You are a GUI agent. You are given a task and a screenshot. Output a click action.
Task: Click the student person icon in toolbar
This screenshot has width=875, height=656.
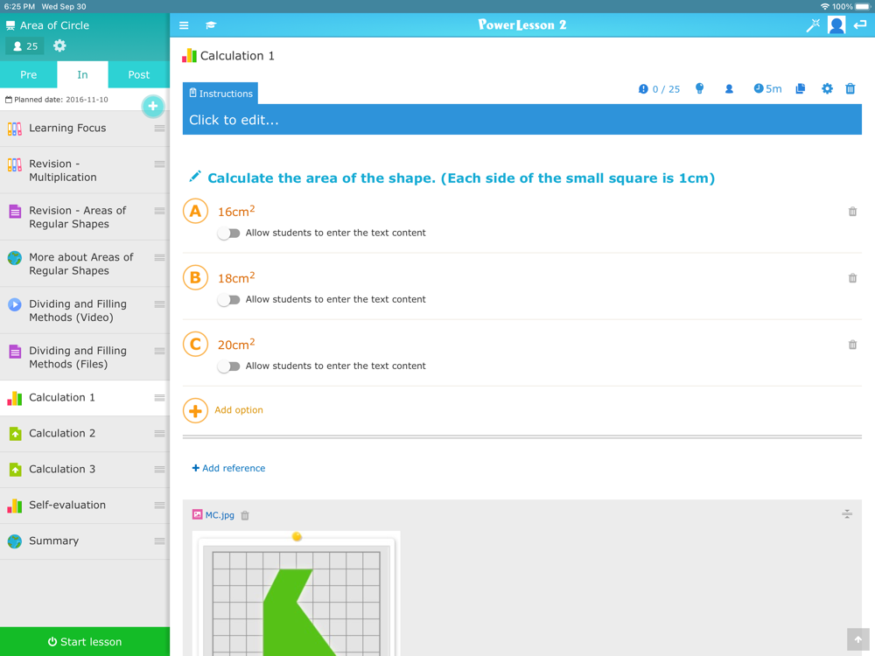(729, 88)
